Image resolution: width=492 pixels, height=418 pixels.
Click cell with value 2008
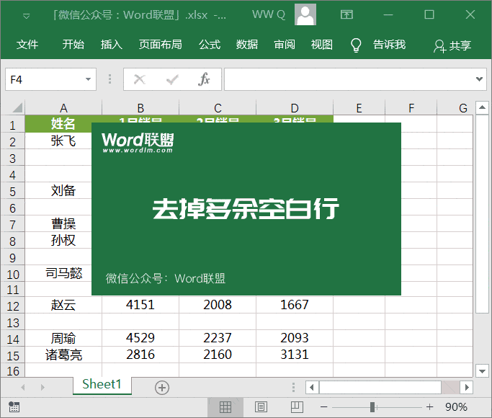point(218,305)
